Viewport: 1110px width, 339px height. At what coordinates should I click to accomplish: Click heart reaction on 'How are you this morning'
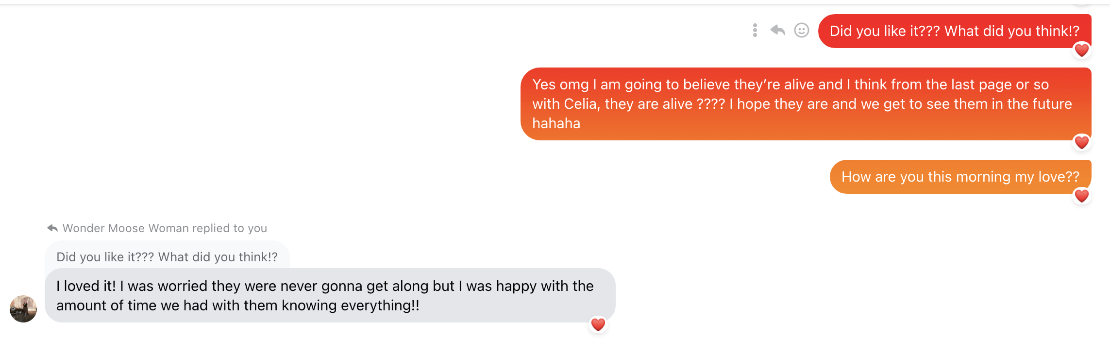[1081, 196]
